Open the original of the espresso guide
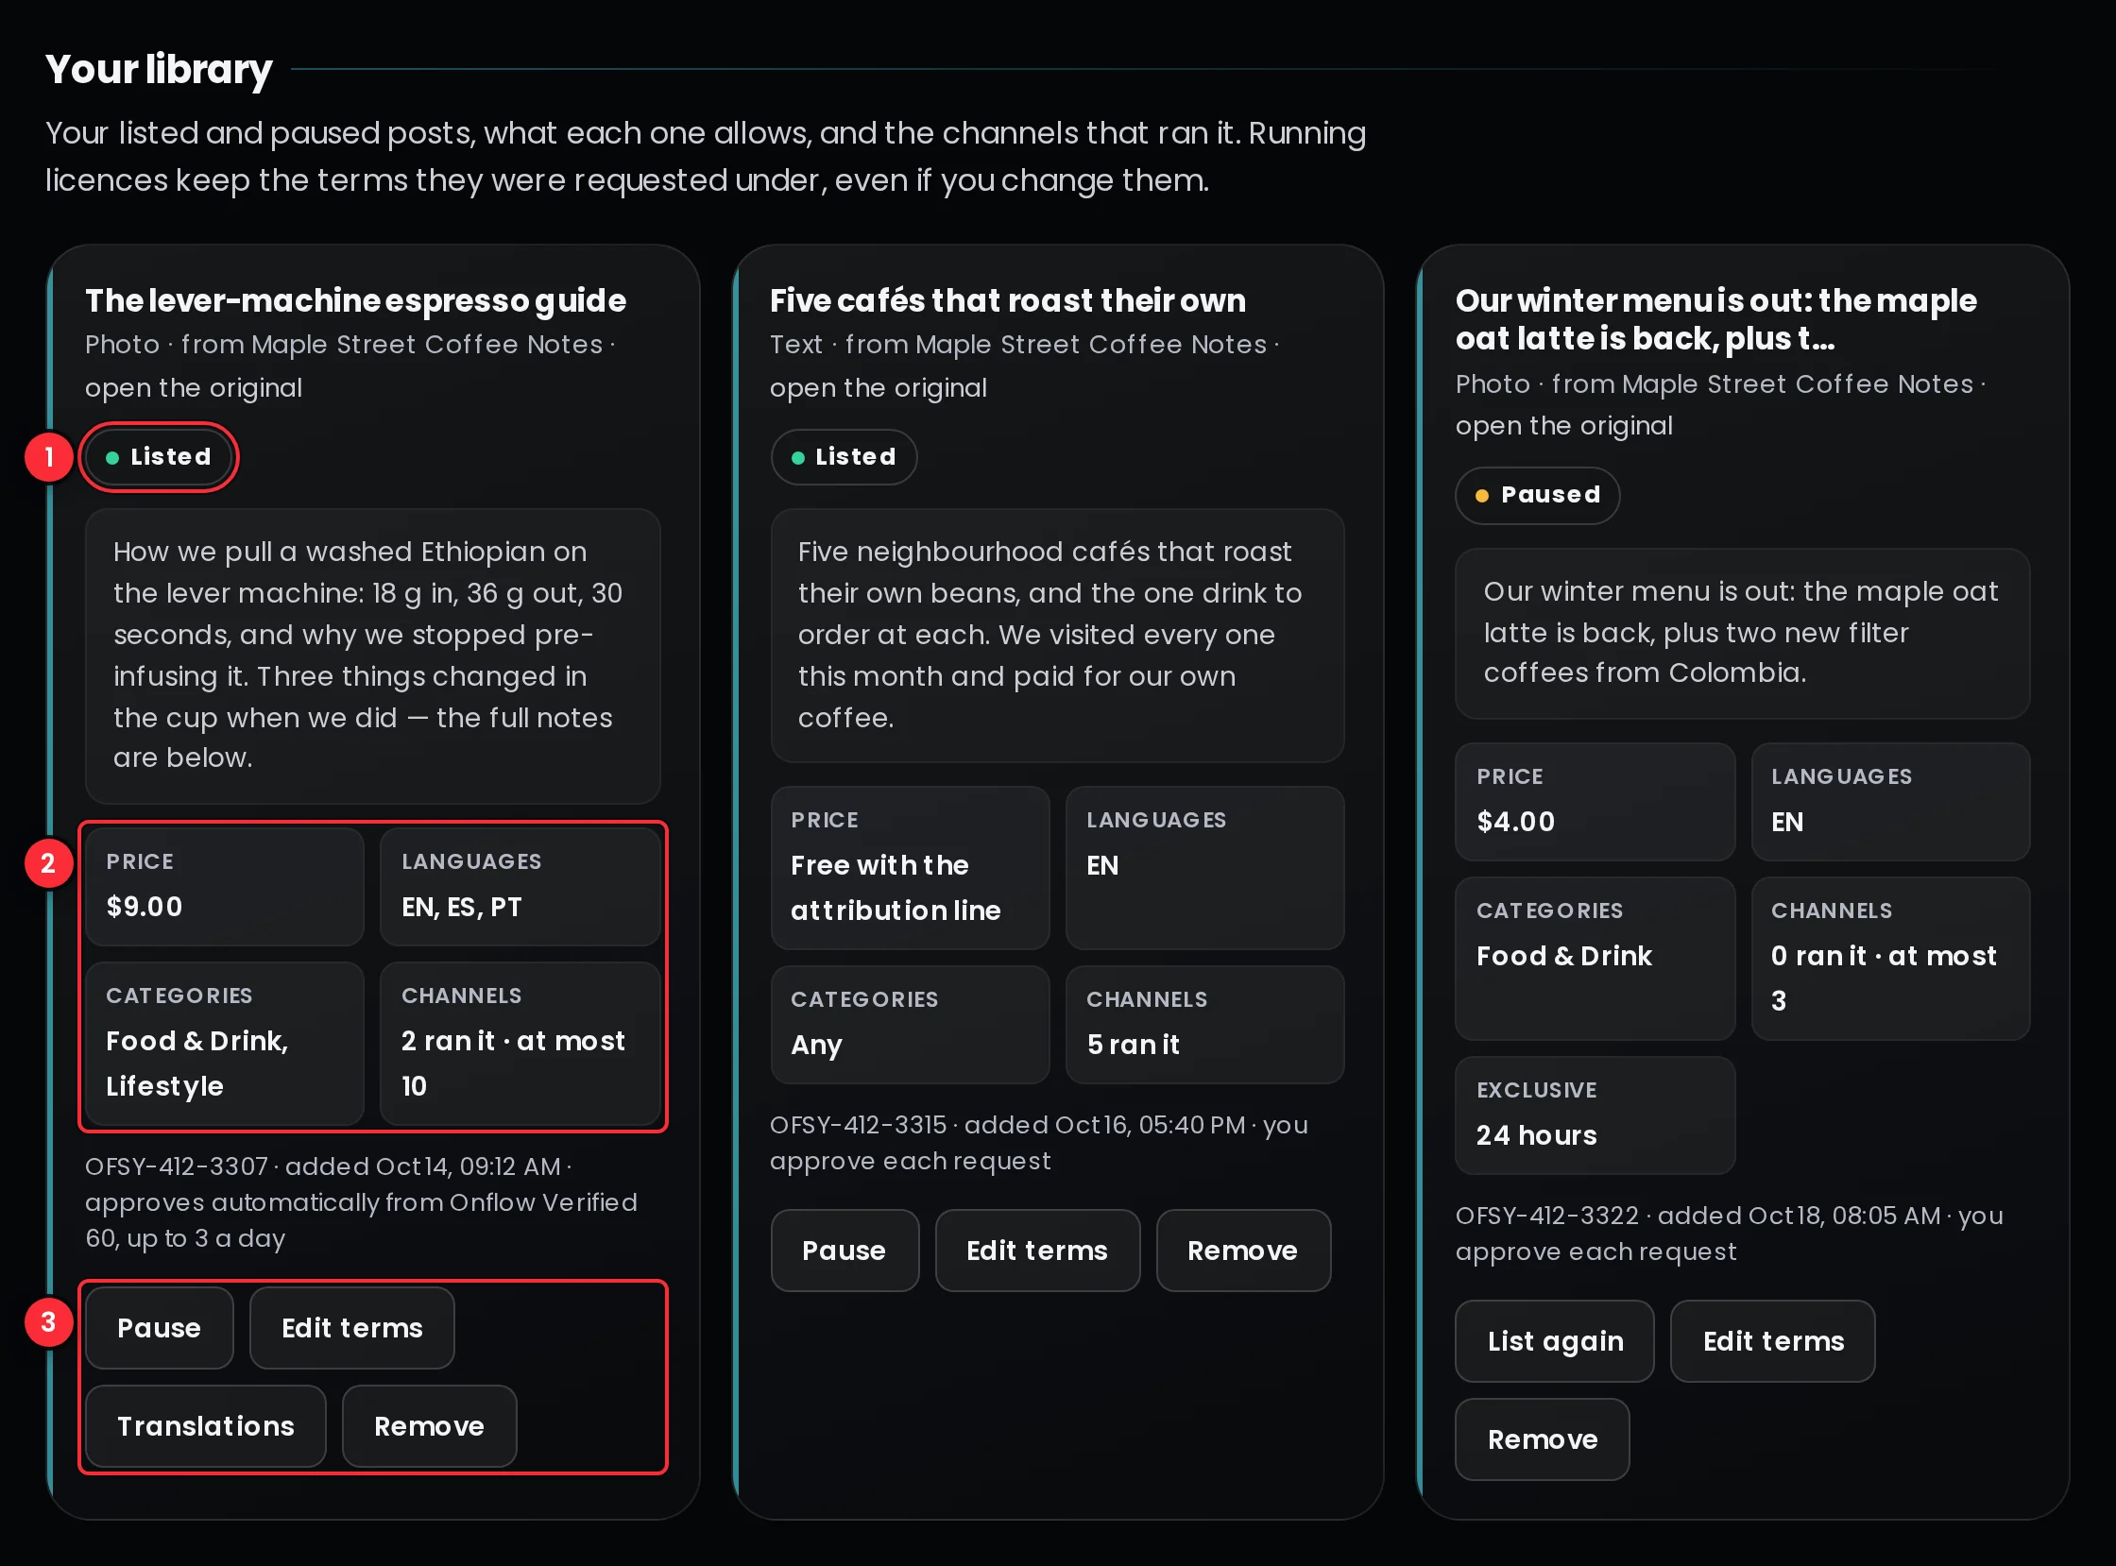Screen dimensions: 2116x1566 pyautogui.click(x=194, y=387)
